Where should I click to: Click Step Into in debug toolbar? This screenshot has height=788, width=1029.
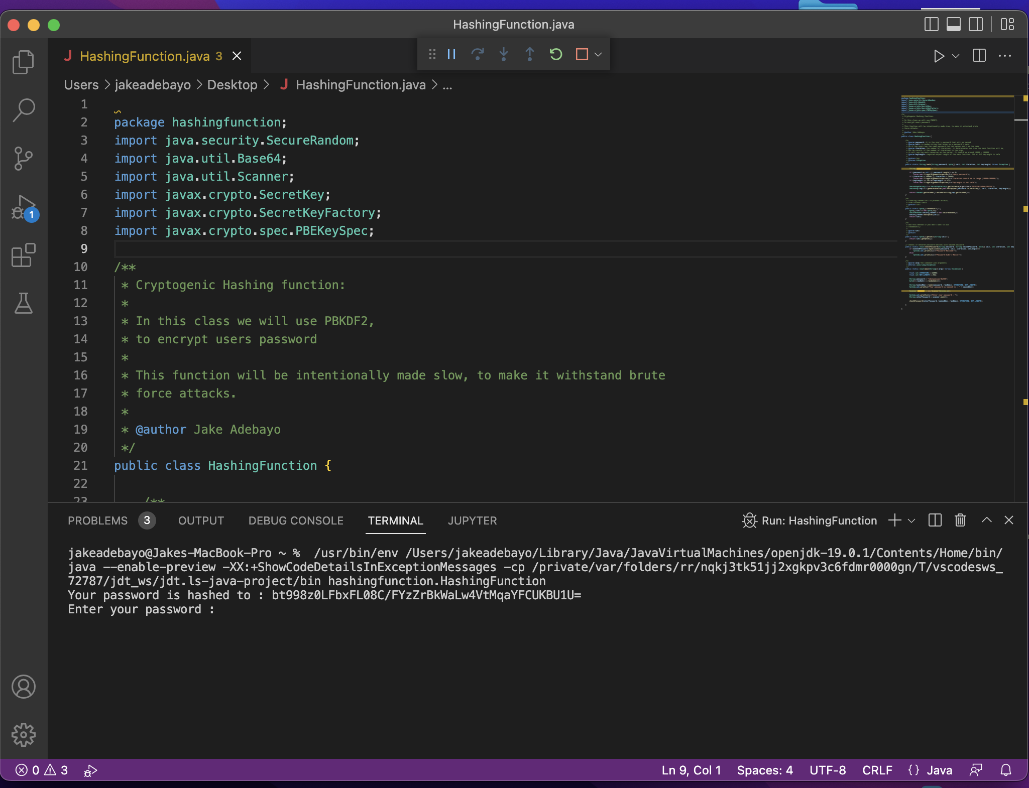pos(504,54)
